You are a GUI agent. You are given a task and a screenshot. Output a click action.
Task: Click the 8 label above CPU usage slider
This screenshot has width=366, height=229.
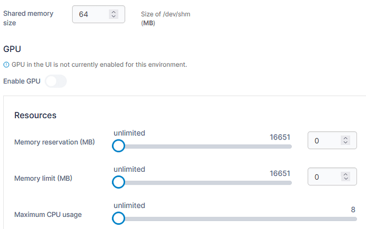click(353, 209)
